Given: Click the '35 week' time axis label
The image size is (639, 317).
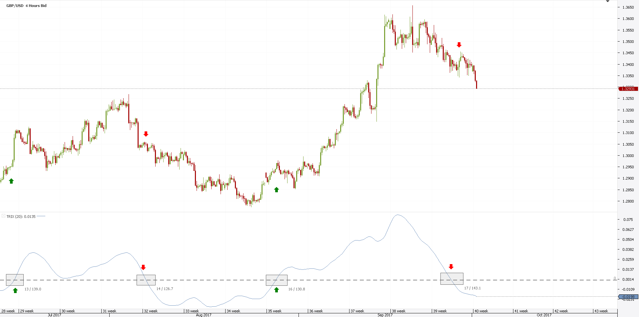Looking at the screenshot, I should (275, 311).
